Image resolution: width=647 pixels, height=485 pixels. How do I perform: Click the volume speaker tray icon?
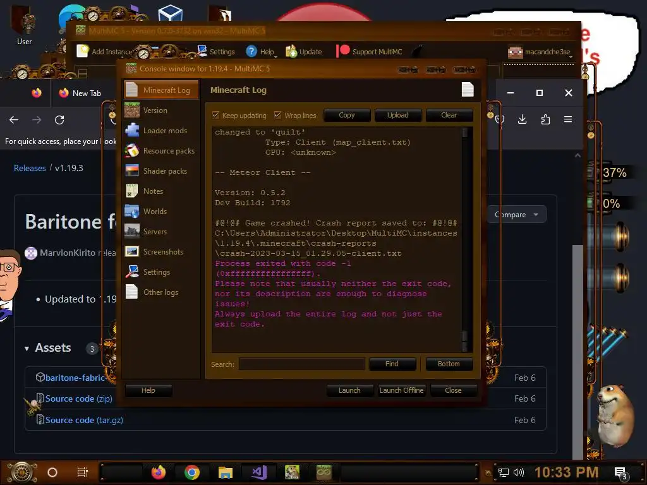519,472
